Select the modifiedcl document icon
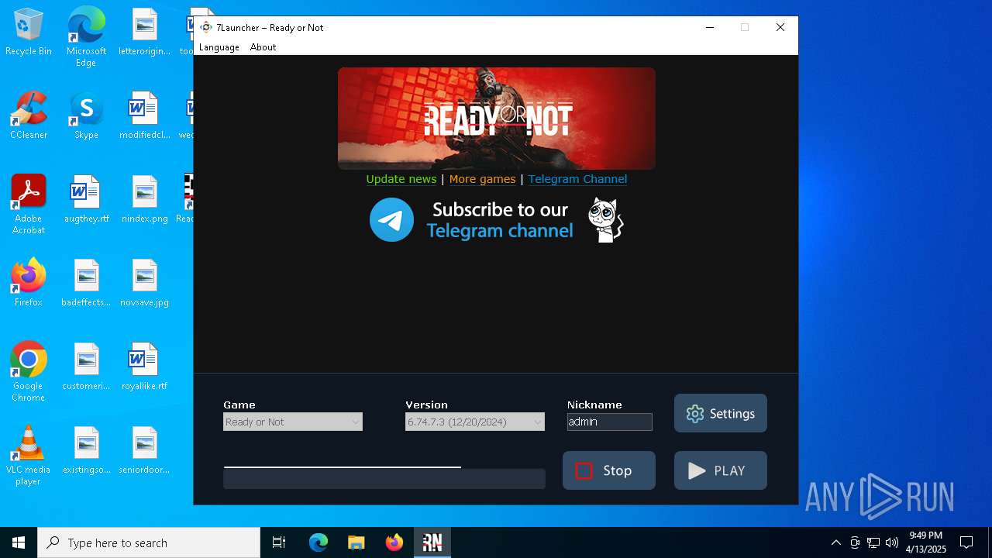This screenshot has height=558, width=992. click(x=145, y=115)
